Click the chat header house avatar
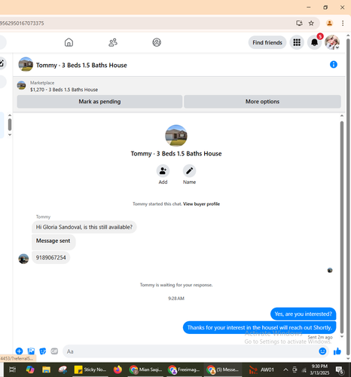Viewport: 351px width, 377px height. (x=26, y=64)
